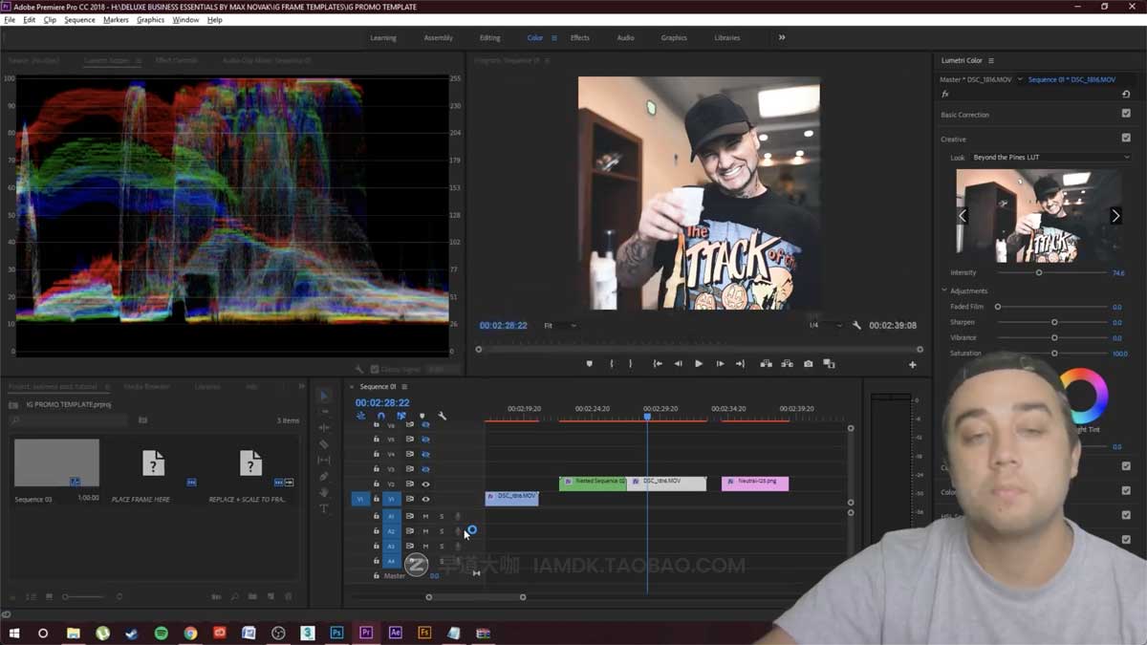Select the Hand tool
This screenshot has width=1147, height=645.
pyautogui.click(x=324, y=493)
